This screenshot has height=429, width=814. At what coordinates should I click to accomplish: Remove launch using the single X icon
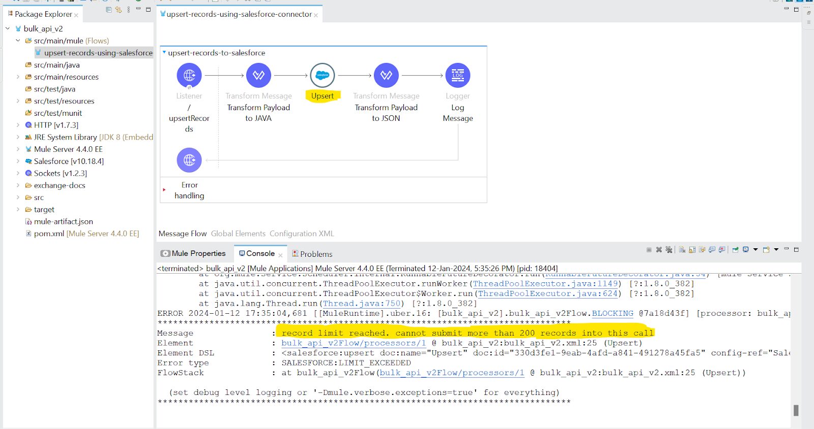[659, 249]
